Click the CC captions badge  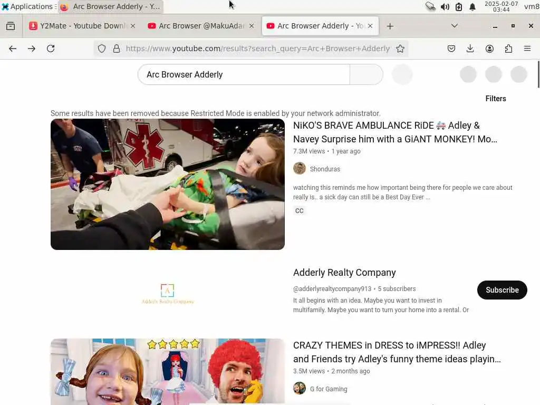point(300,211)
